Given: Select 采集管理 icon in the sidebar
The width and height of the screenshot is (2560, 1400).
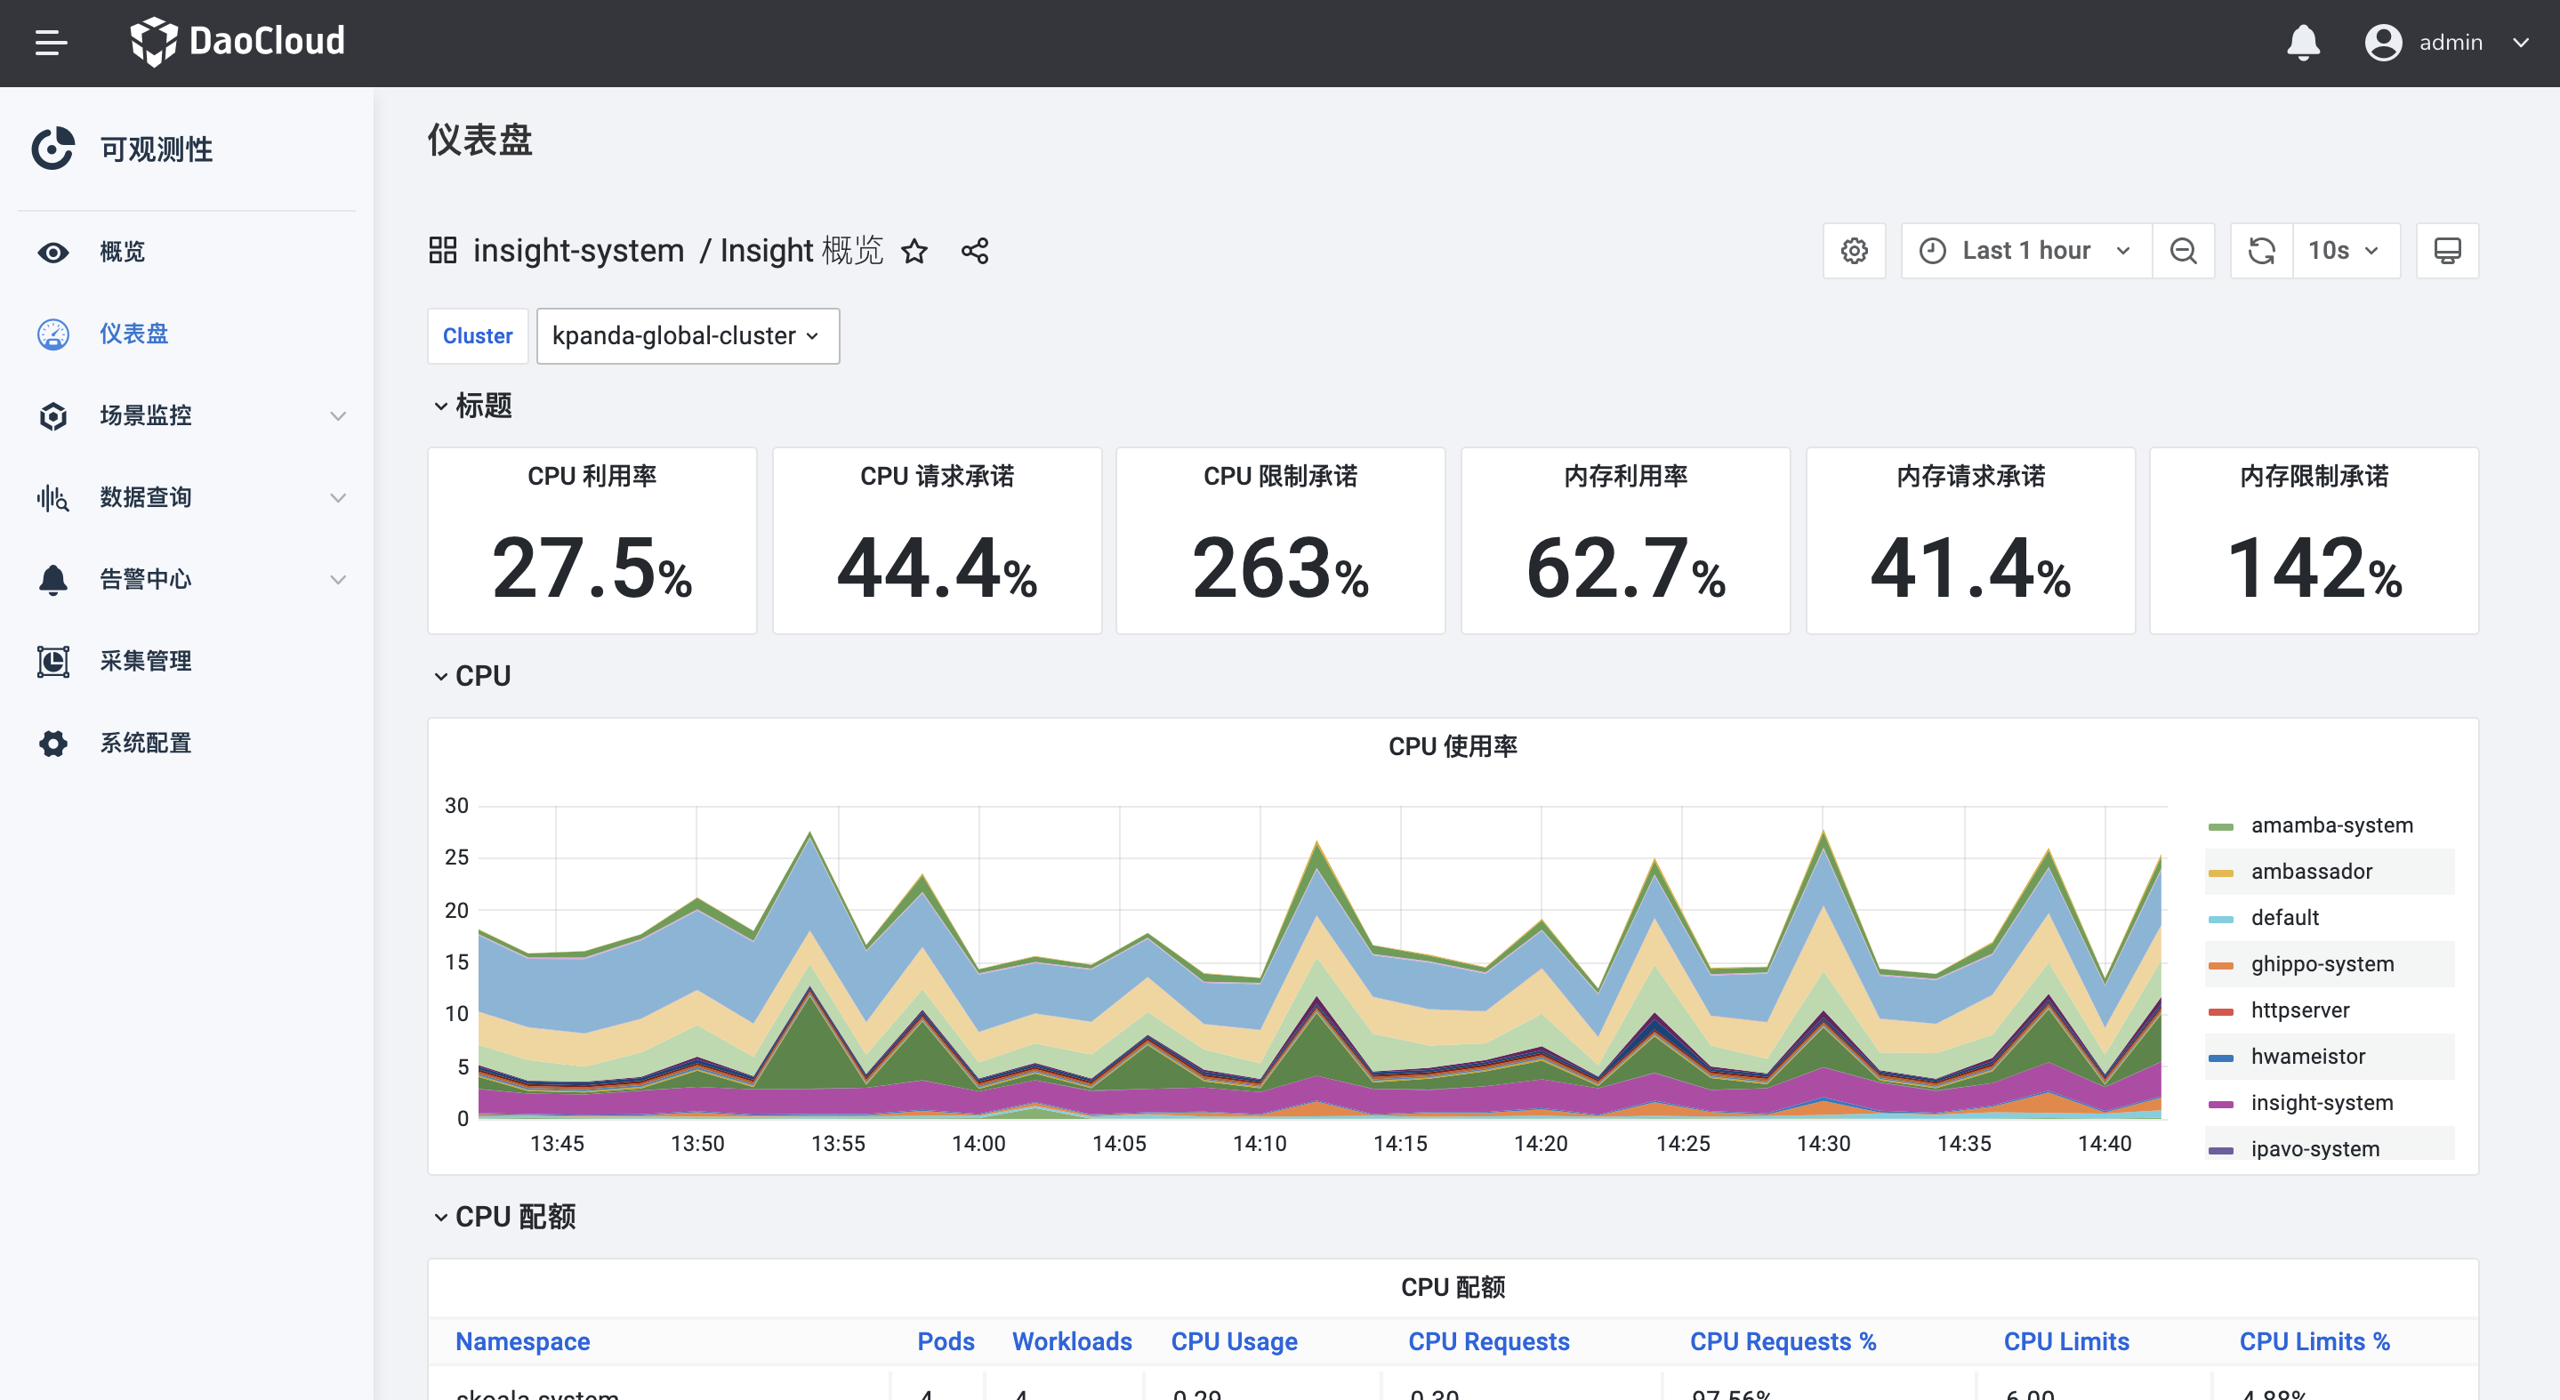Looking at the screenshot, I should pyautogui.click(x=52, y=660).
